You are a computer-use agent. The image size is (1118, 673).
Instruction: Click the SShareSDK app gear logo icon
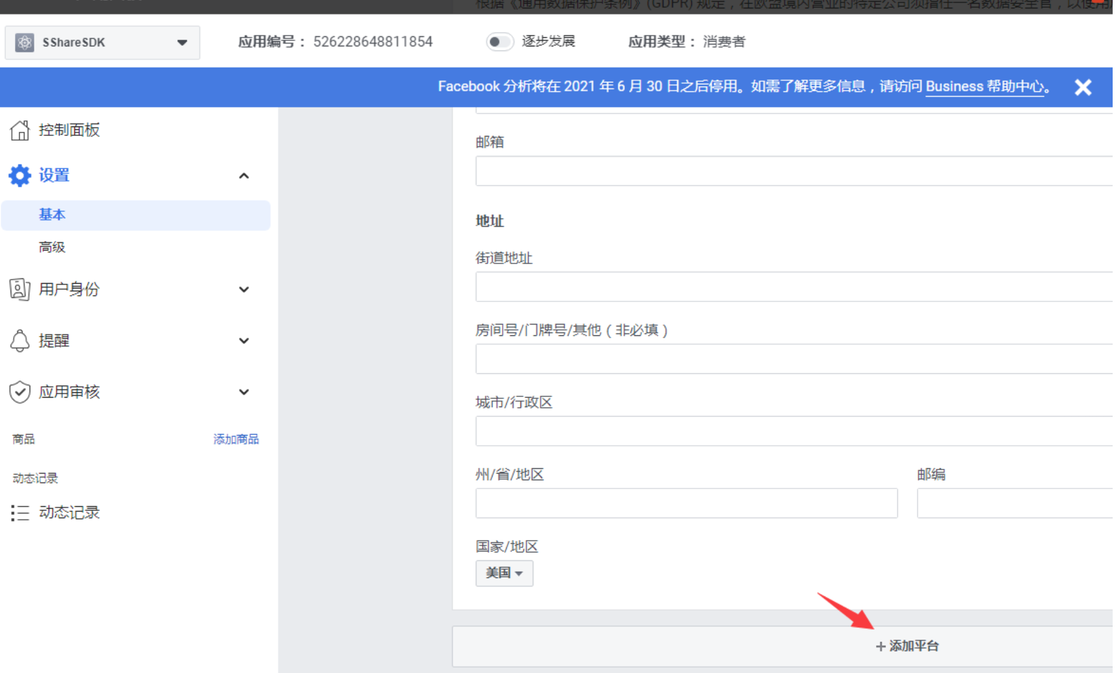(x=24, y=42)
